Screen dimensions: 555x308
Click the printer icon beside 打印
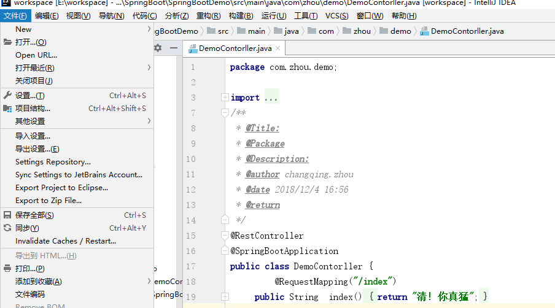[7, 268]
